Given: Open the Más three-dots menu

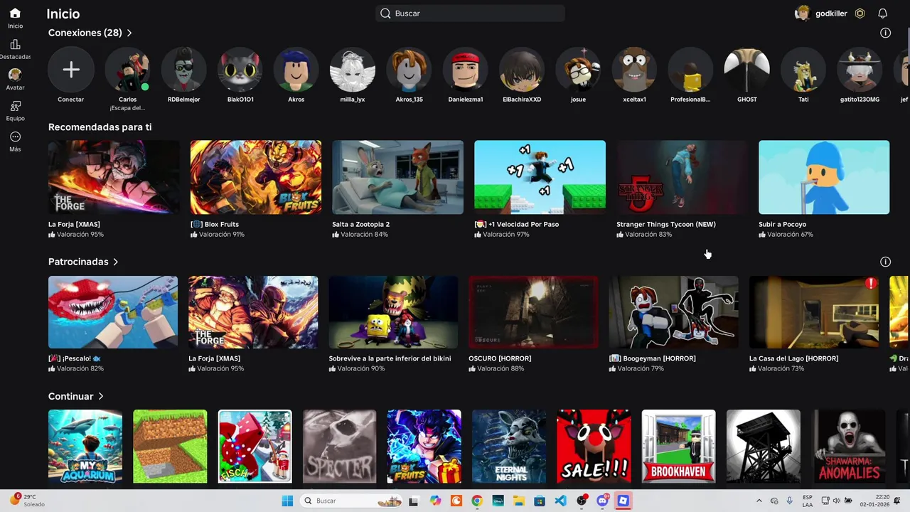Looking at the screenshot, I should 15,137.
